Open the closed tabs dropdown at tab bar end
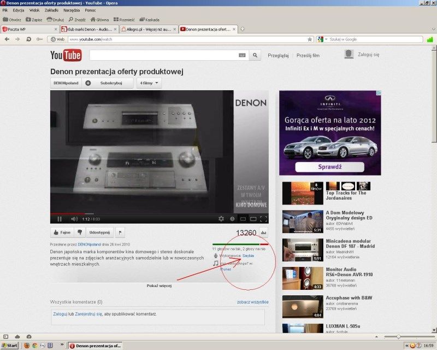437x350 pixels. pyautogui.click(x=433, y=29)
